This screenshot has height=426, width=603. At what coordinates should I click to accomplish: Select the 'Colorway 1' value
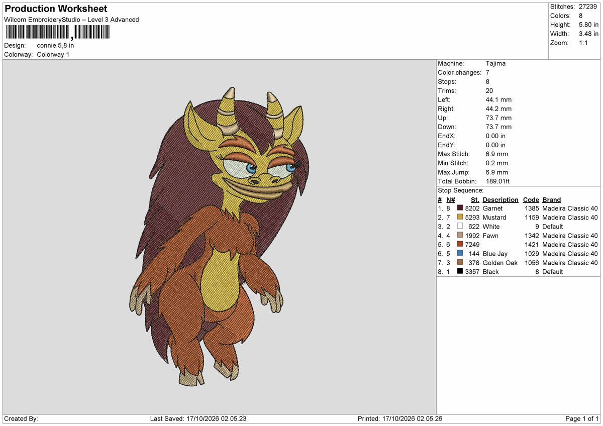point(53,54)
